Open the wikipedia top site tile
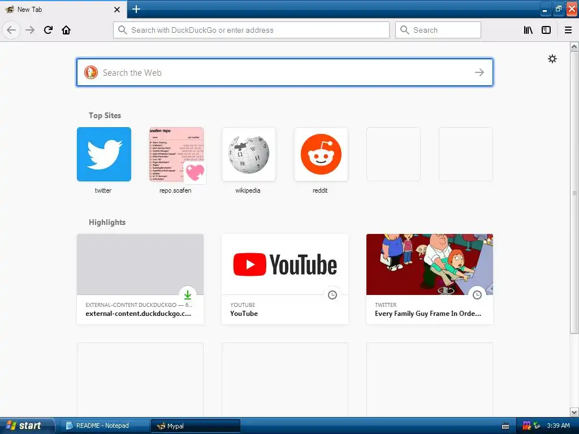This screenshot has width=579, height=434. 249,154
